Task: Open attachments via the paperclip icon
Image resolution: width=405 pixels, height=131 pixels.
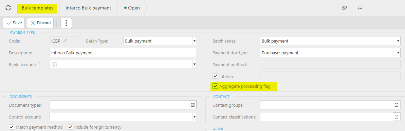Action: (x=344, y=8)
